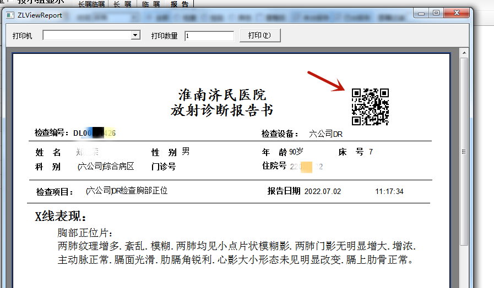
Task: Click the 检查编号 number value
Action: click(x=94, y=133)
